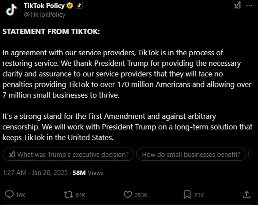Click the 253K likes count
The image size is (258, 205).
(x=141, y=195)
